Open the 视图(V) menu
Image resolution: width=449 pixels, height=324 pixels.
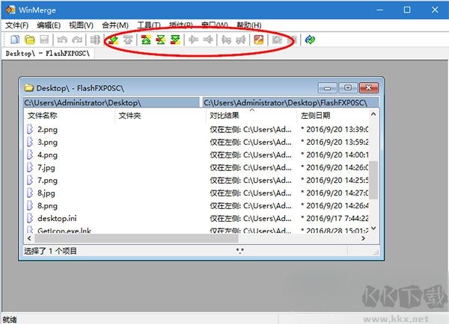tap(82, 25)
